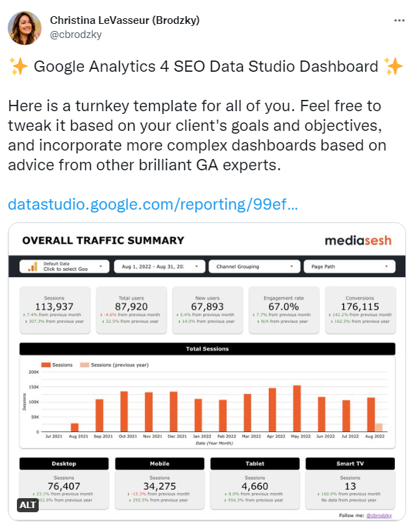Click the Total Sessions chart title bar
Viewport: 416px width, 527px height.
pos(207,349)
